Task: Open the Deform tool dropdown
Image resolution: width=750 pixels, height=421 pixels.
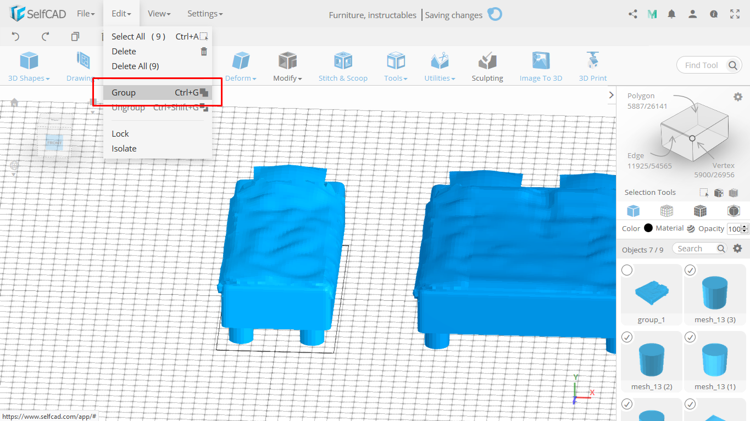Action: pyautogui.click(x=241, y=67)
